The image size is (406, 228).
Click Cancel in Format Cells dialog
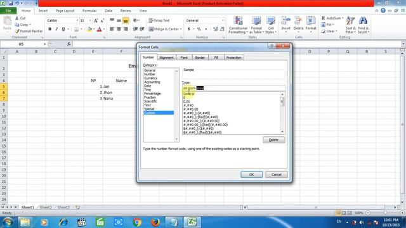point(277,175)
